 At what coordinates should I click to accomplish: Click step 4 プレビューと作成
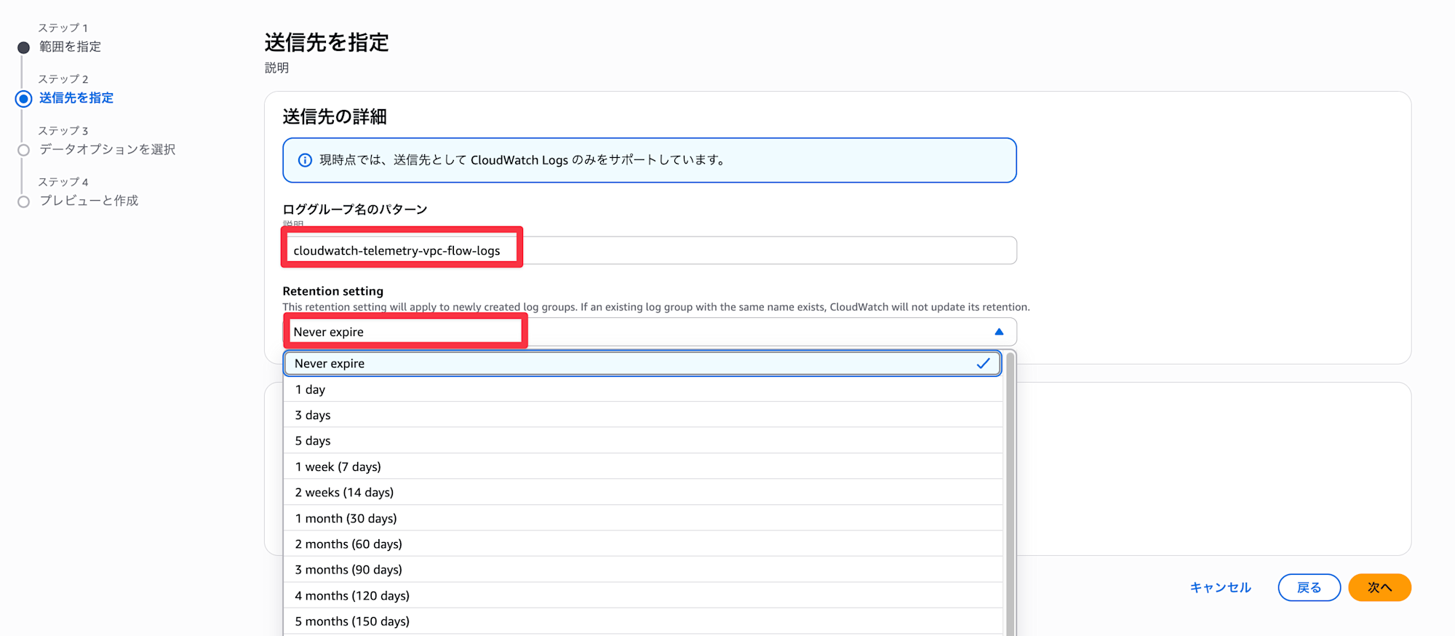[x=89, y=201]
